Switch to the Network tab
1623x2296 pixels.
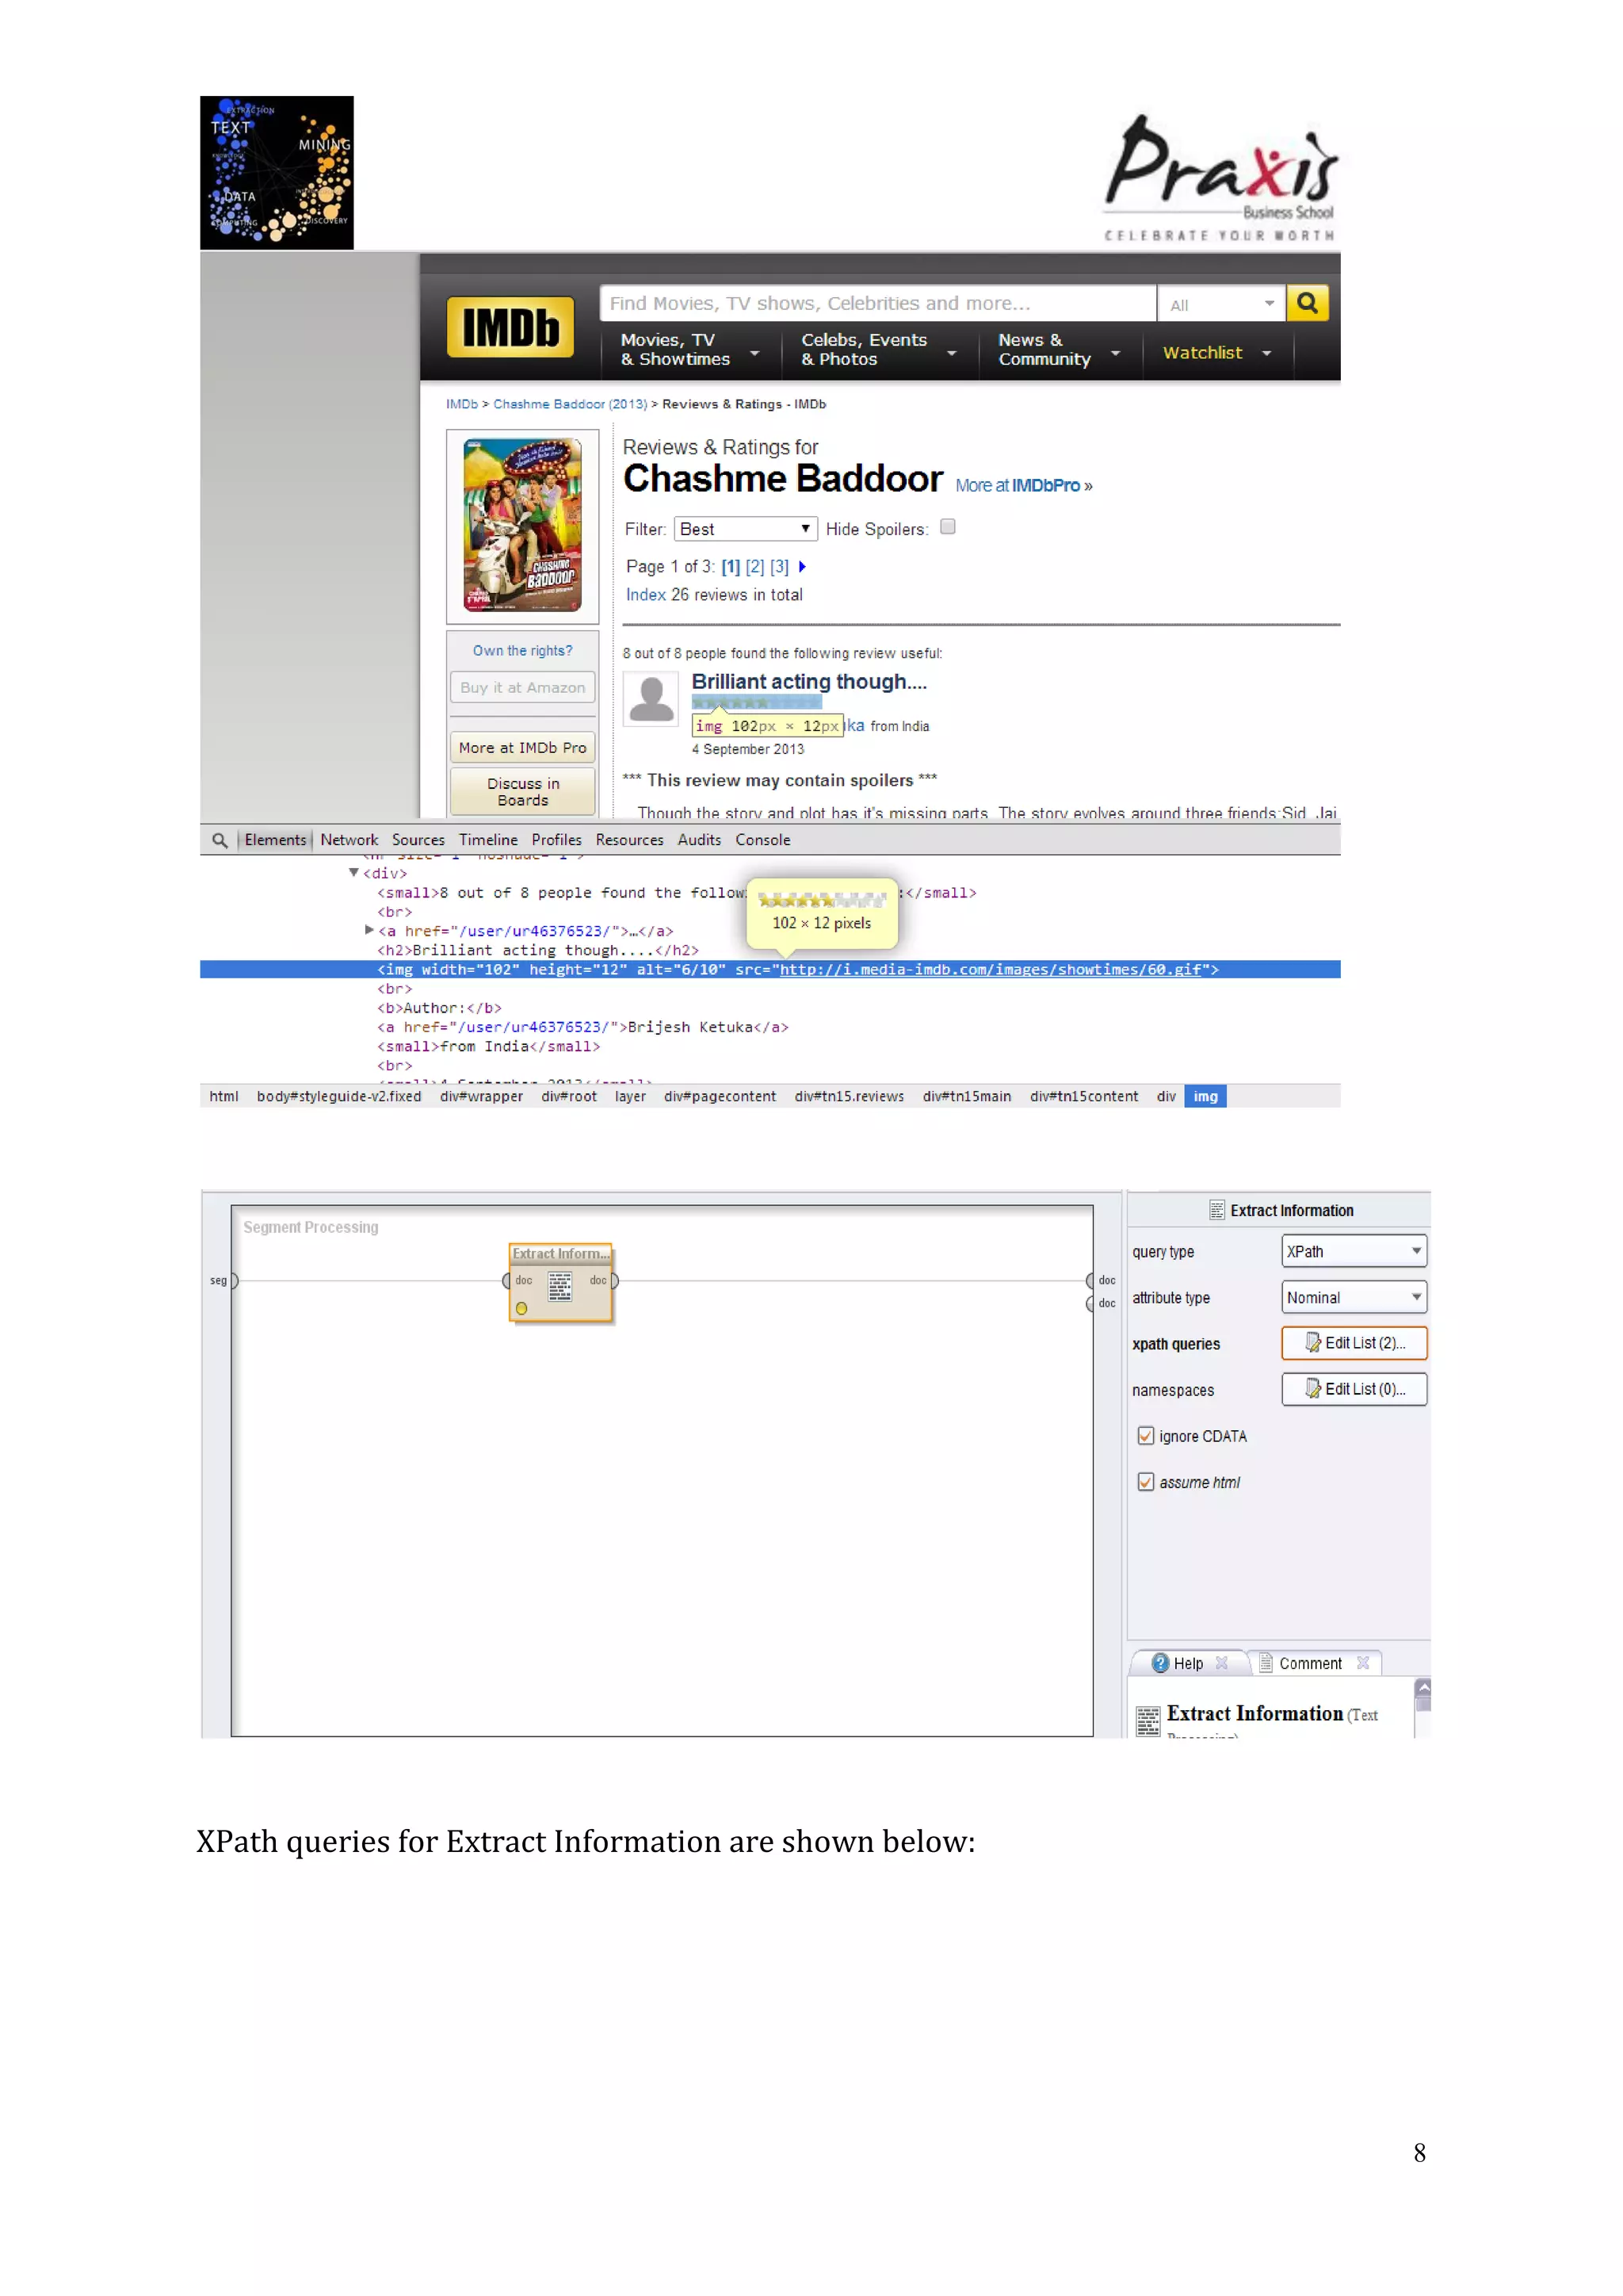pos(349,840)
